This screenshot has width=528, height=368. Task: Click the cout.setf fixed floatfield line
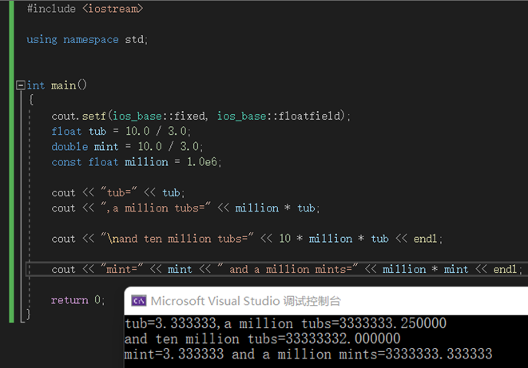point(201,116)
